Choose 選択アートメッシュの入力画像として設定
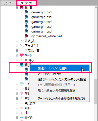Screen dimensions: 98x121 tap(62, 79)
